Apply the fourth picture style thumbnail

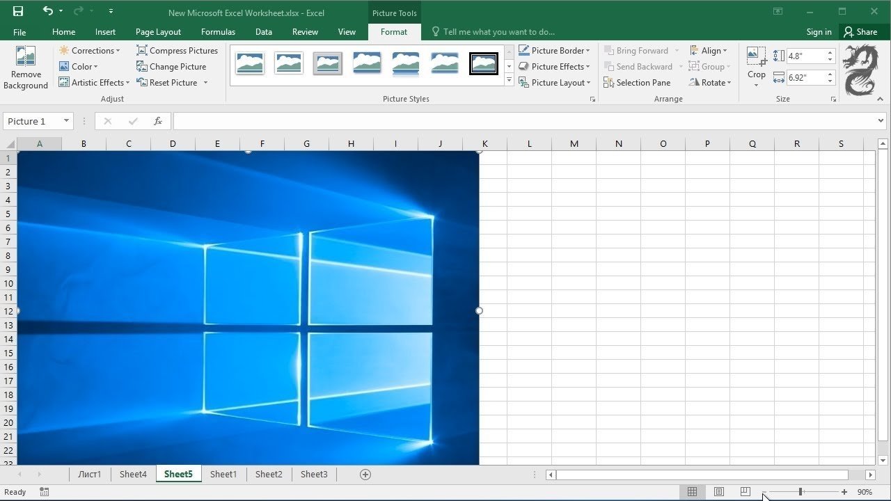pos(366,63)
